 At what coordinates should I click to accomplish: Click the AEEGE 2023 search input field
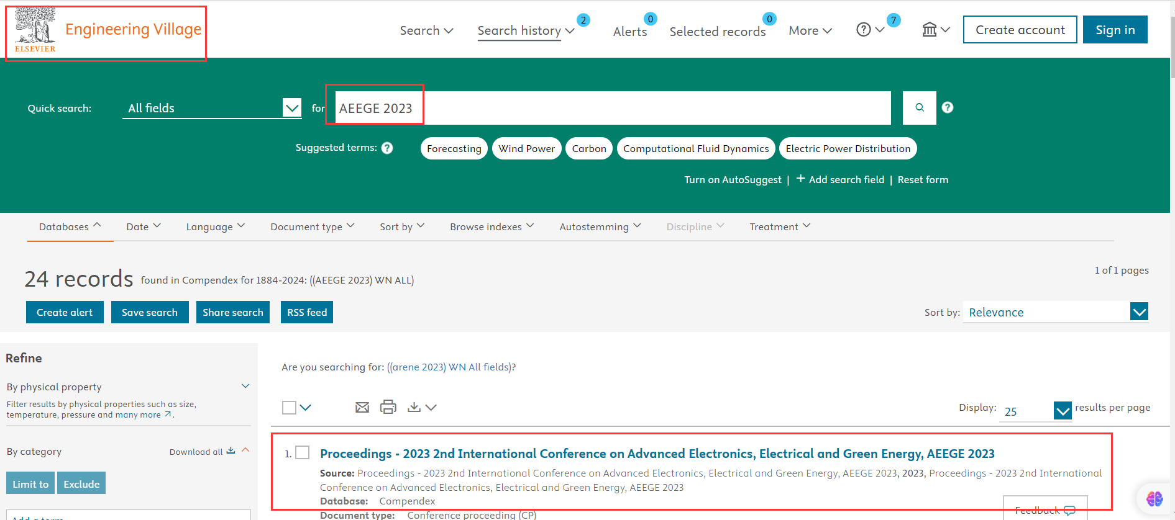click(613, 108)
